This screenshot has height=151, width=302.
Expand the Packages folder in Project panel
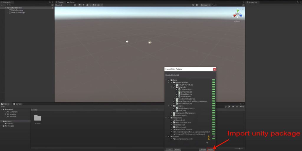coord(1,126)
